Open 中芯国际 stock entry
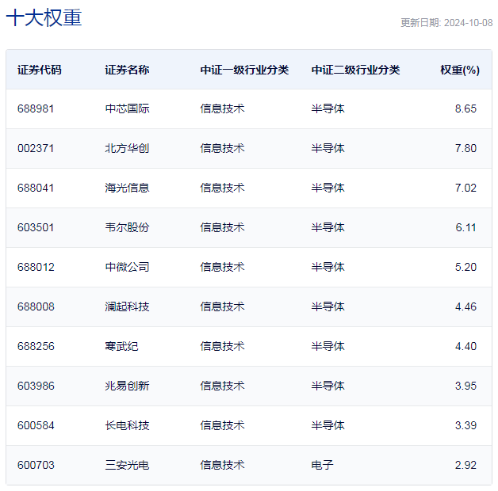Image resolution: width=498 pixels, height=491 pixels. 127,108
